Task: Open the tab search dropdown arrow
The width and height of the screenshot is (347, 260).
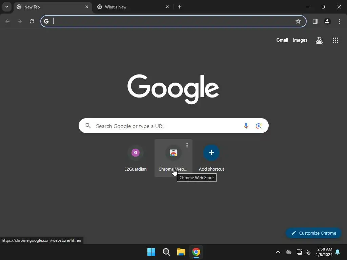Action: click(7, 7)
